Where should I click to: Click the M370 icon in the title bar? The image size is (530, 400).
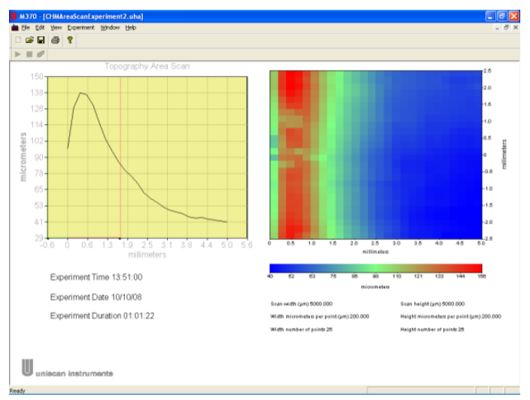click(x=15, y=16)
